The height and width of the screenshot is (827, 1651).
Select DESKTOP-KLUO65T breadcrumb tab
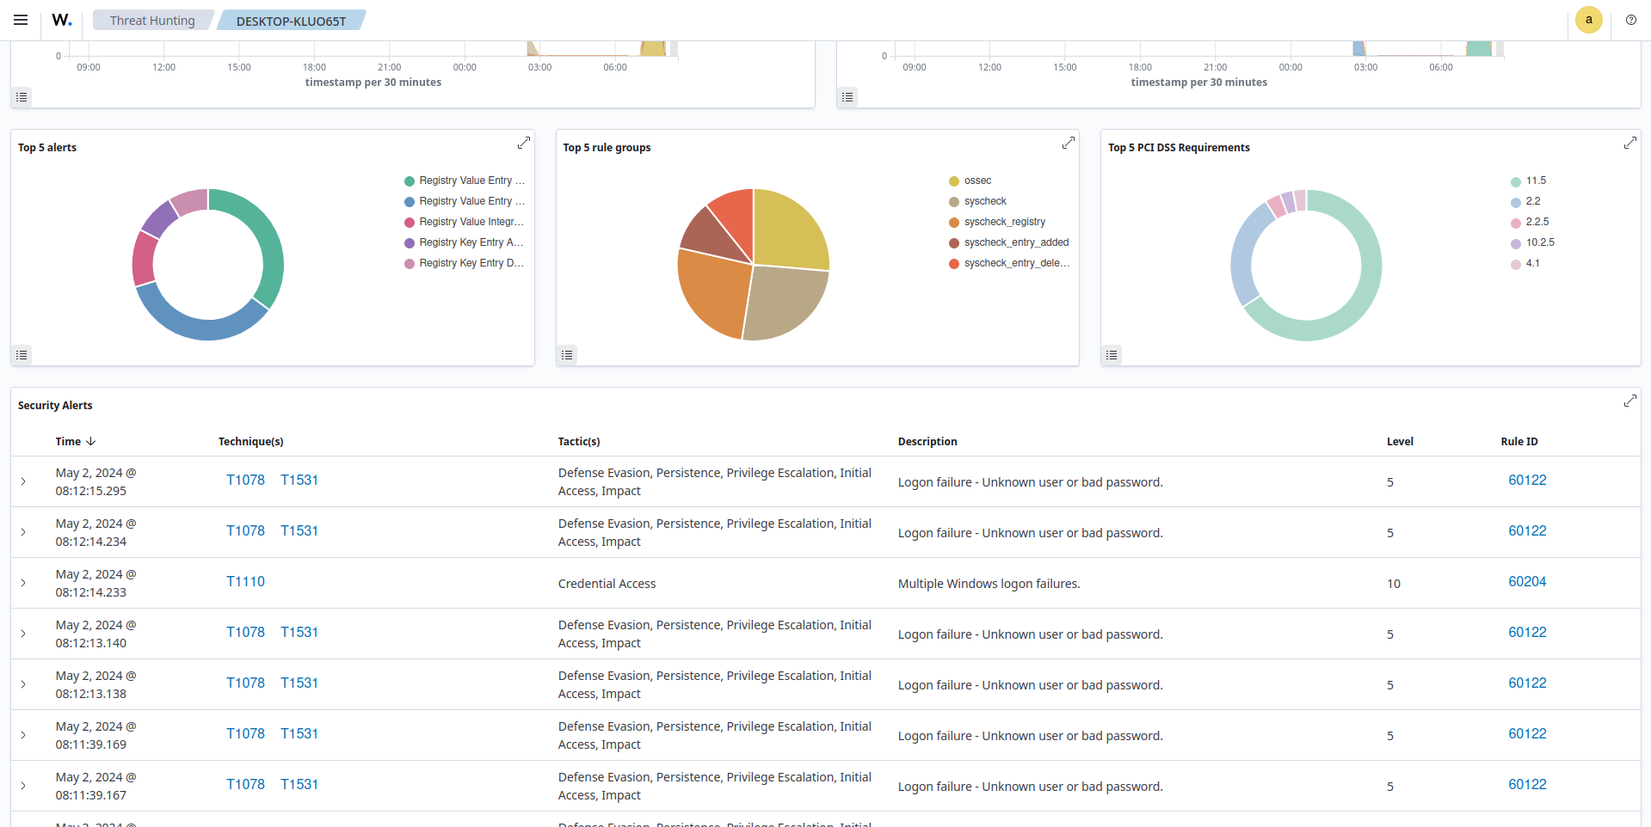tap(291, 21)
